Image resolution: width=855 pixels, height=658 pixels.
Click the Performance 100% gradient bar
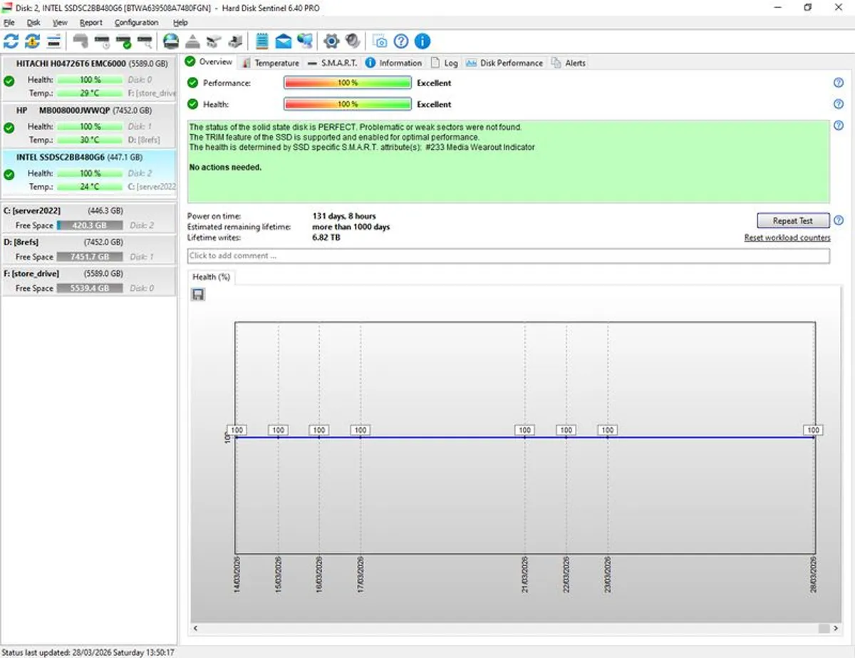(x=348, y=83)
